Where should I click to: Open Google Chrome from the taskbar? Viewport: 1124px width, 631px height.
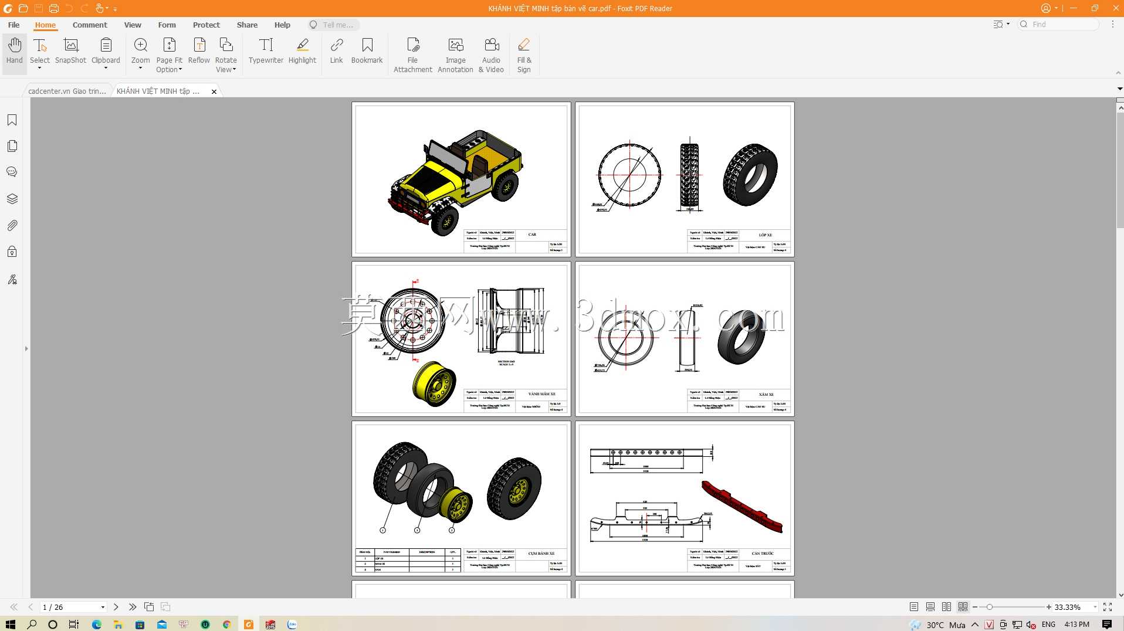click(x=226, y=625)
